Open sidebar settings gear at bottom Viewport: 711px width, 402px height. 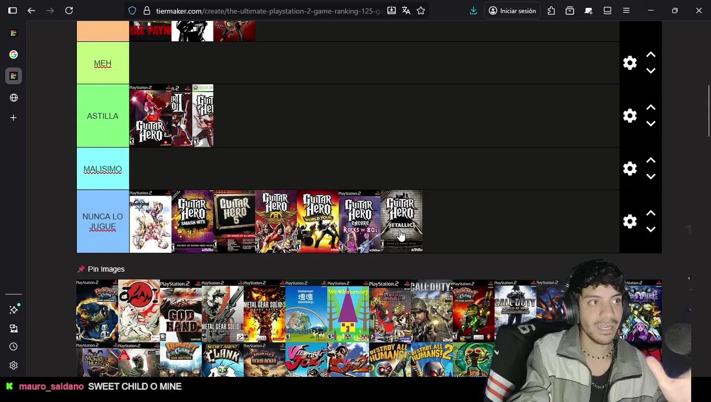(13, 365)
